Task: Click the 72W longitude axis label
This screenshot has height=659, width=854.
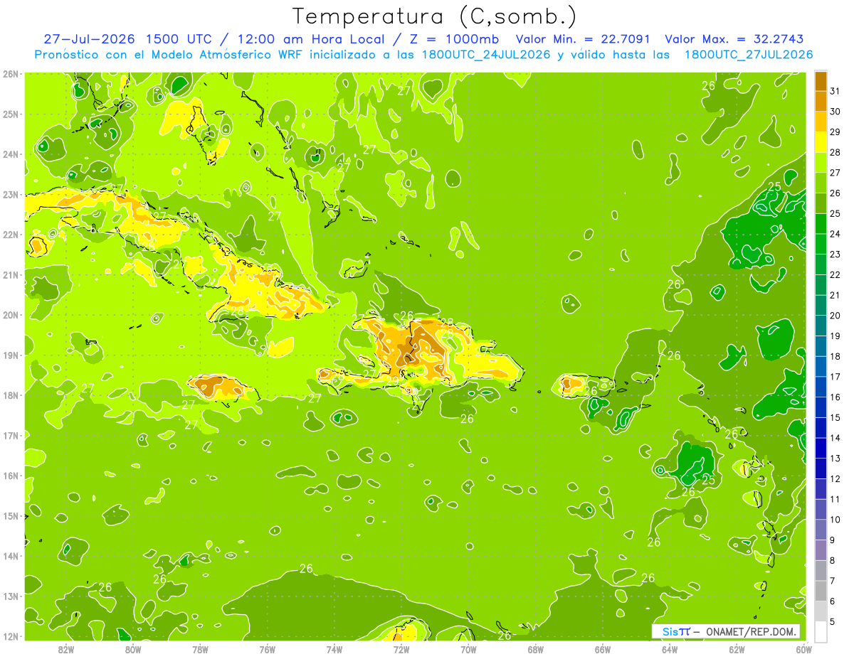Action: 401,649
